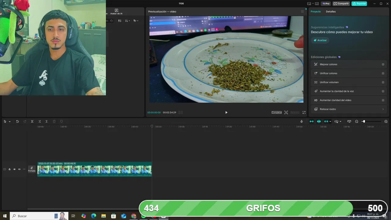Hide the main track with eye icon

[14, 169]
